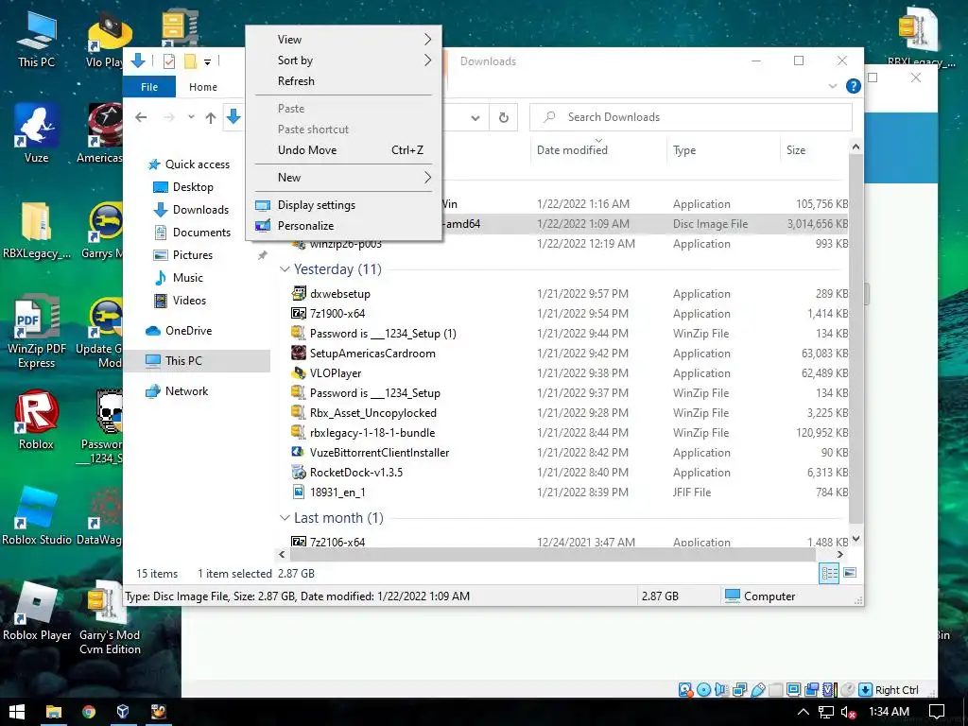Screen dimensions: 968x726
Task: Show hidden tray icons chevron
Action: [803, 712]
